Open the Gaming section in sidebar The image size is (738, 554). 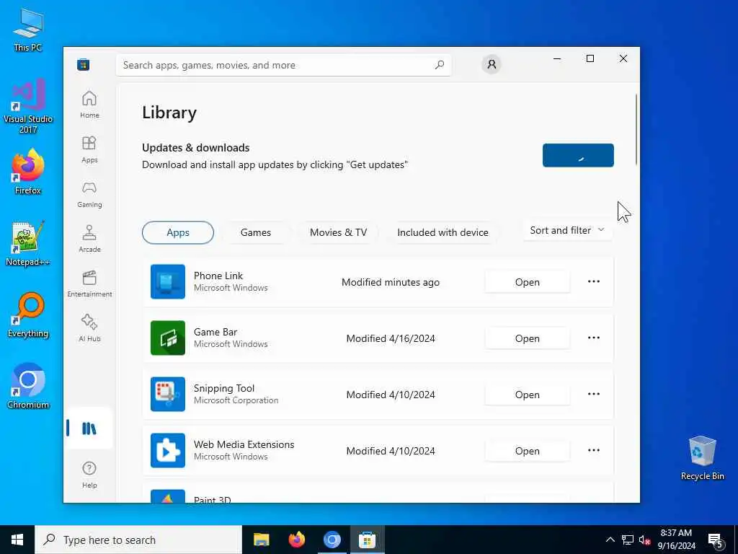[89, 194]
